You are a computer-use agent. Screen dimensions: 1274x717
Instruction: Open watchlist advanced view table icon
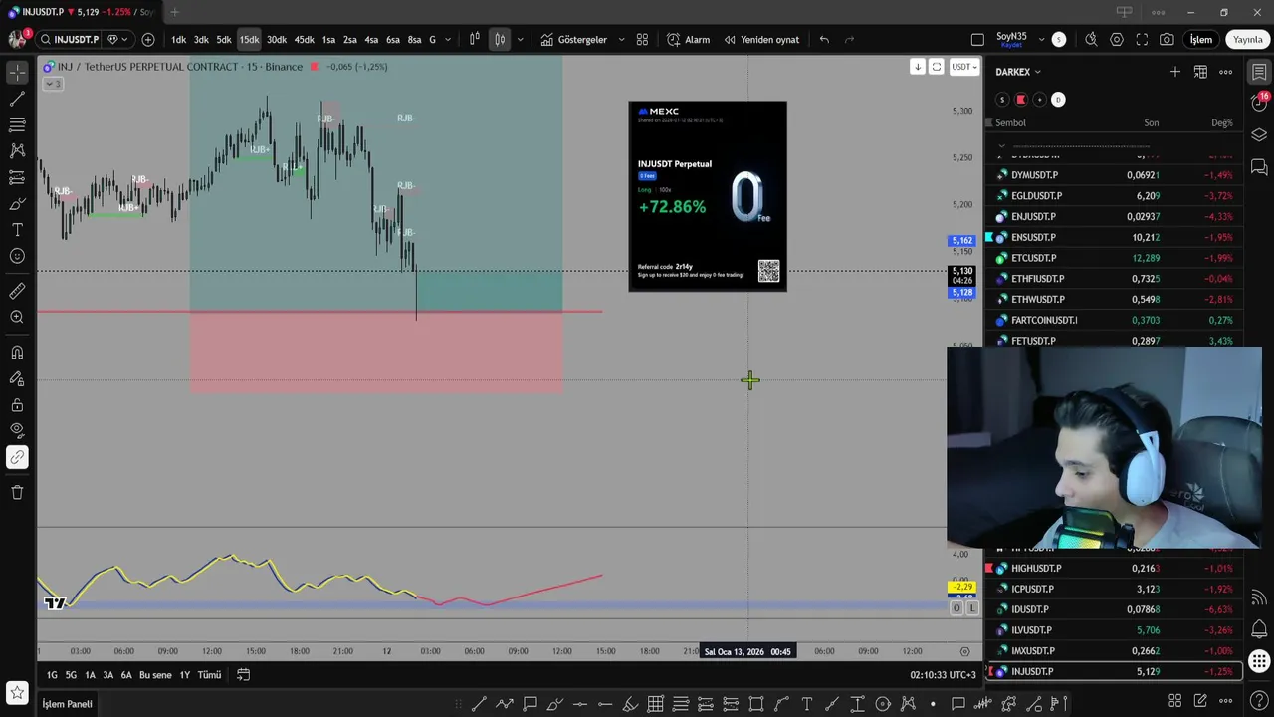tap(1200, 72)
